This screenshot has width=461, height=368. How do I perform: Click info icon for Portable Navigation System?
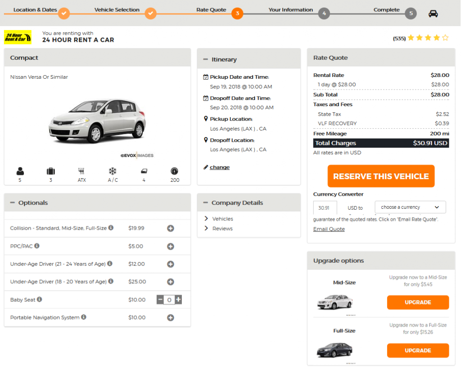coord(84,317)
